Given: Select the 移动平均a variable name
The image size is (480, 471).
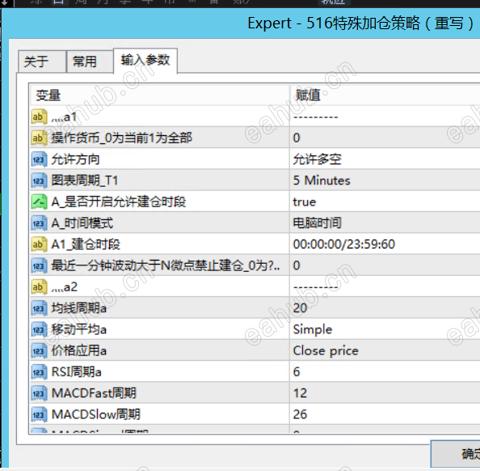Looking at the screenshot, I should (x=78, y=329).
